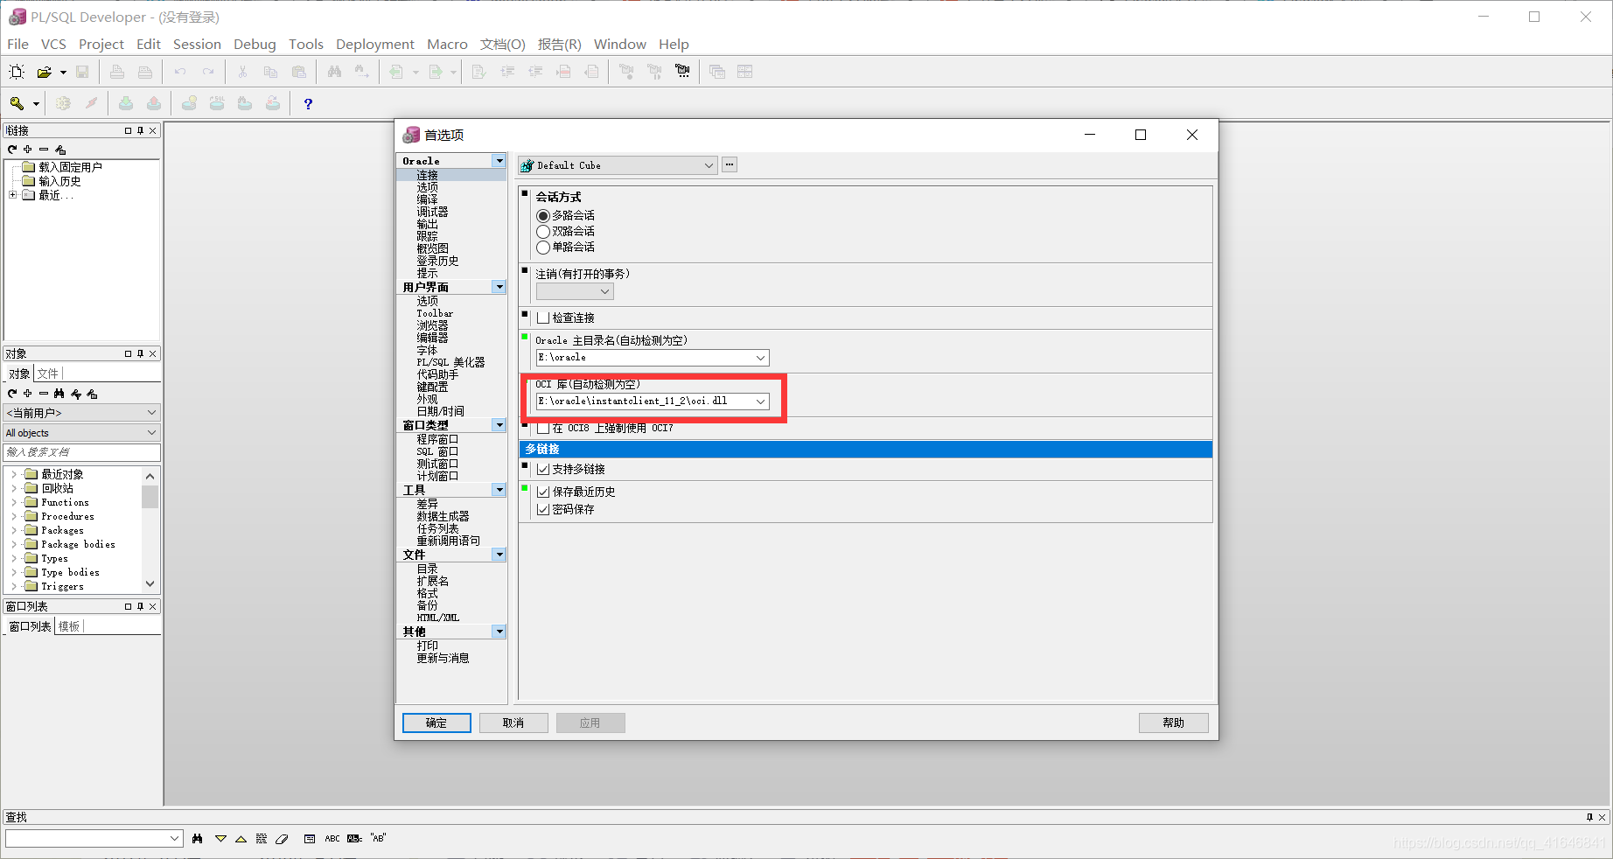
Task: Click the Find binoculars icon in main toolbar
Action: pos(334,72)
